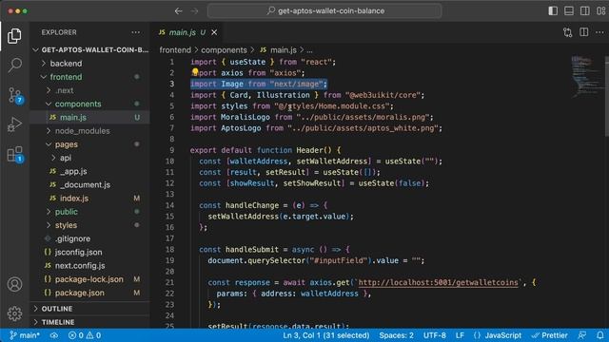Go back with the left arrow
The image size is (609, 342).
pos(178,10)
